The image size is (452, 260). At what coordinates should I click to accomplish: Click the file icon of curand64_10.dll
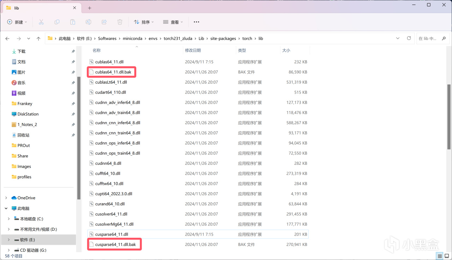coord(91,204)
